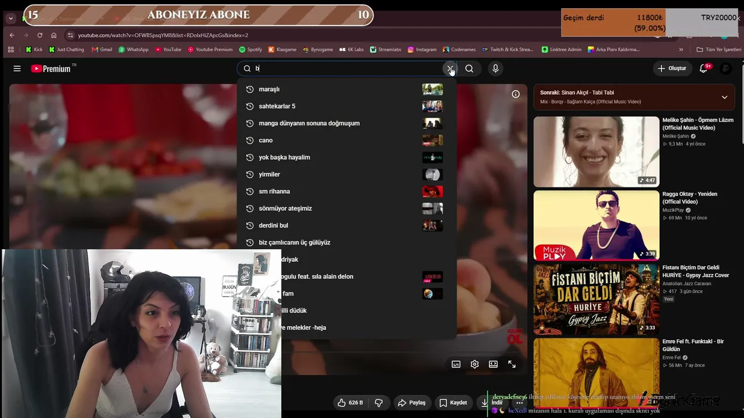Screen dimensions: 744x418
Task: Expand hidden bookmarks overflow chevron
Action: 681,49
